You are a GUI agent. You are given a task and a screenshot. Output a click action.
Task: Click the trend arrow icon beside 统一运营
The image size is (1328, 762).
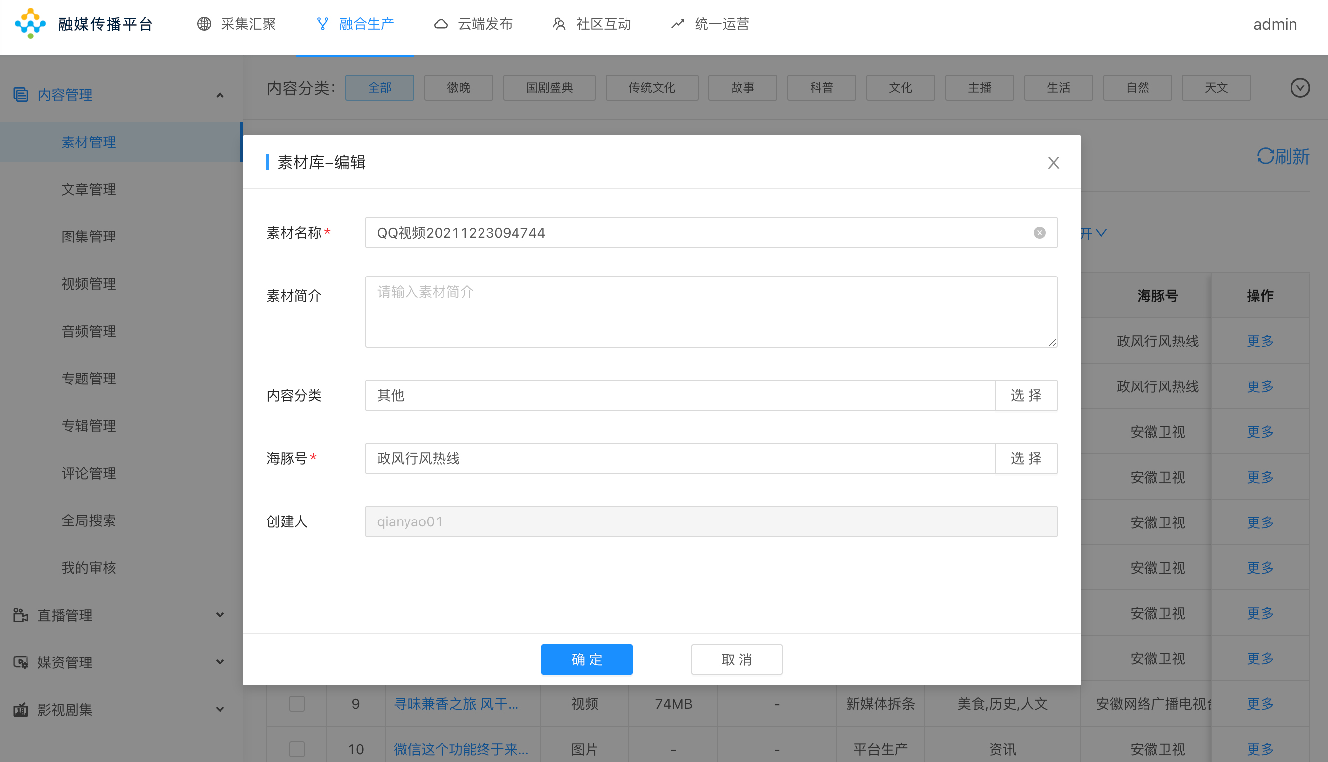point(678,24)
